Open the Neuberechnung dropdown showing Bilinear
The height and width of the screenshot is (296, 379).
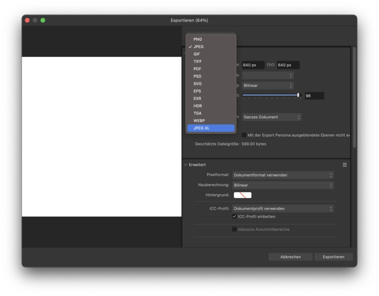(x=283, y=185)
